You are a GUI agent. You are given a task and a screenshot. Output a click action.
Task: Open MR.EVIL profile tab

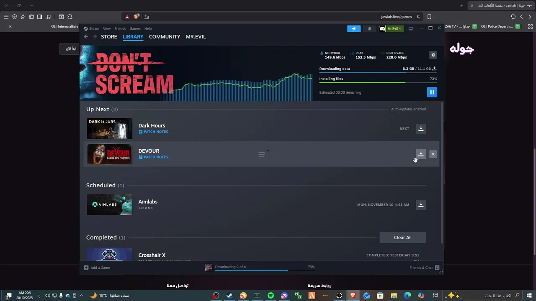click(196, 37)
